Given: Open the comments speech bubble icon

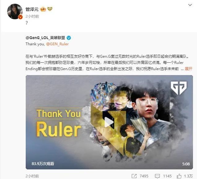Looking at the screenshot, I should 157,176.
